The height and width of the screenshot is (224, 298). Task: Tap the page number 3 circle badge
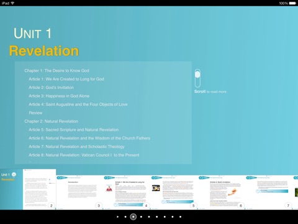99,205
